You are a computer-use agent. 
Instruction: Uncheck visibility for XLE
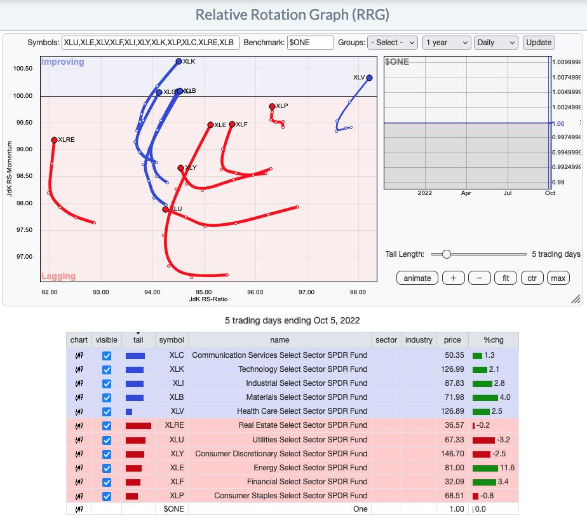point(107,468)
